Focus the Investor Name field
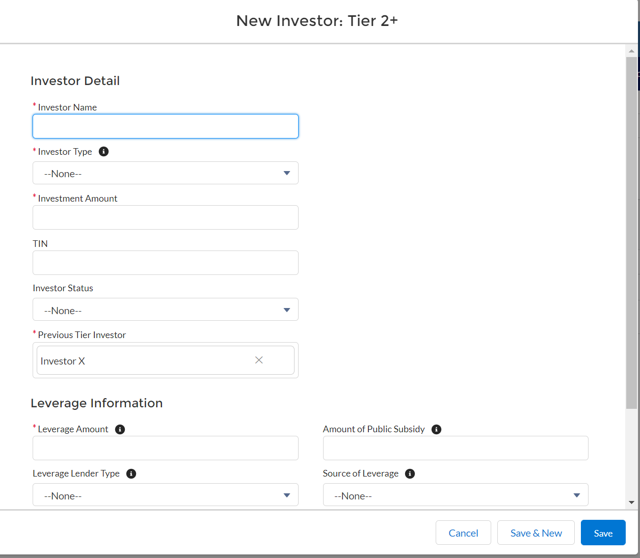 [165, 126]
